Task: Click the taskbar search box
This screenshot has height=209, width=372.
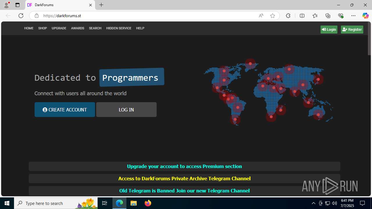Action: 56,203
